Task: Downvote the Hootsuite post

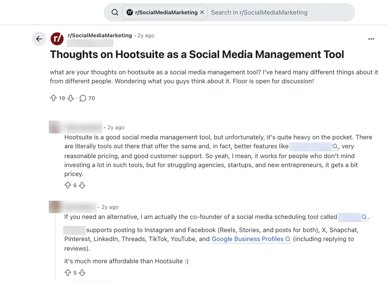Action: (x=71, y=98)
